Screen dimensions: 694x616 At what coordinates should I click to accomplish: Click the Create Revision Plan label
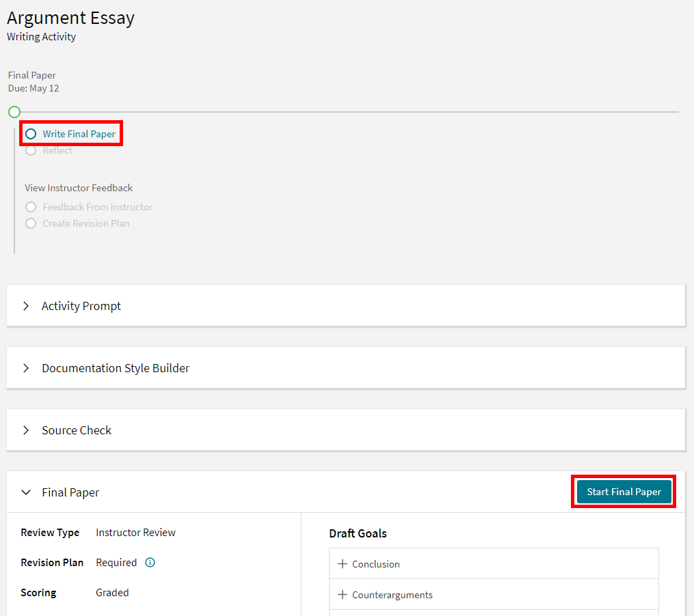coord(86,223)
